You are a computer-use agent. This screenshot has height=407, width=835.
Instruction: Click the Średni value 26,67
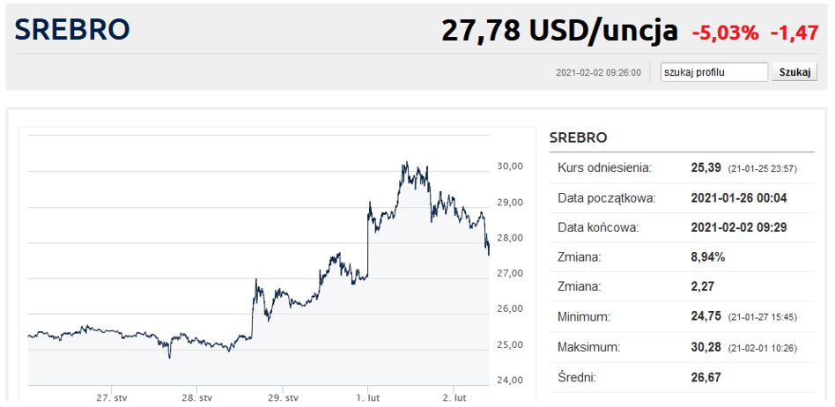706,377
